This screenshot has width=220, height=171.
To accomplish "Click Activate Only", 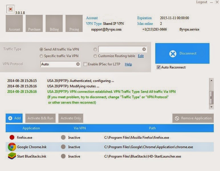I will 71,118.
